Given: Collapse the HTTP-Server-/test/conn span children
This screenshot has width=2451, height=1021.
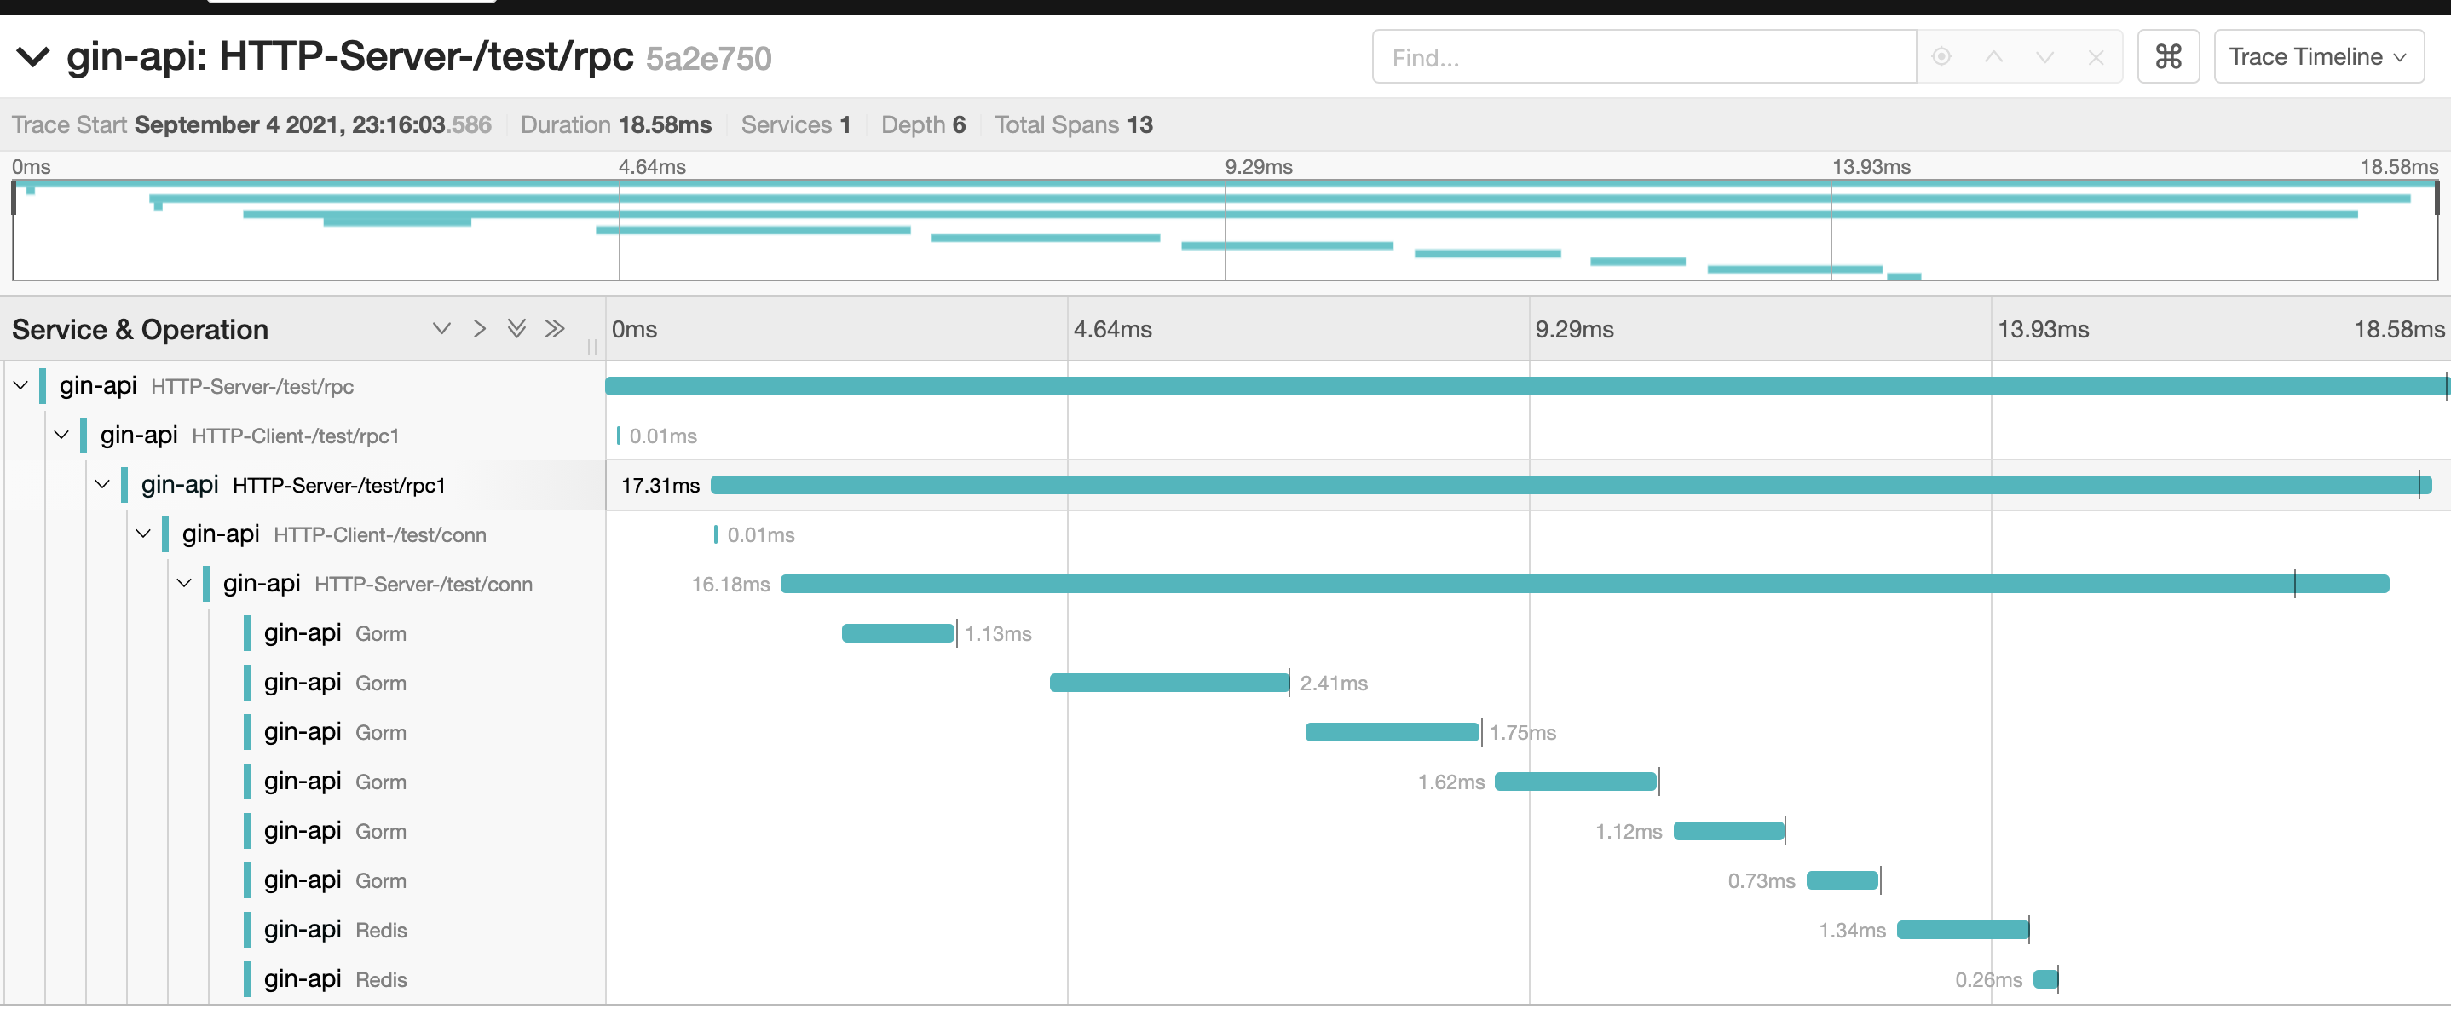Looking at the screenshot, I should point(185,583).
